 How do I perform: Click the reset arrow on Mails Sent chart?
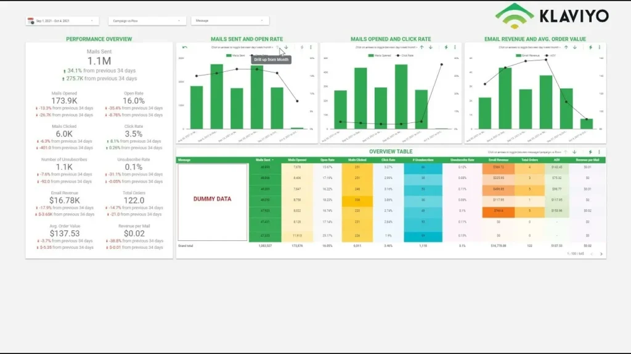(x=184, y=47)
